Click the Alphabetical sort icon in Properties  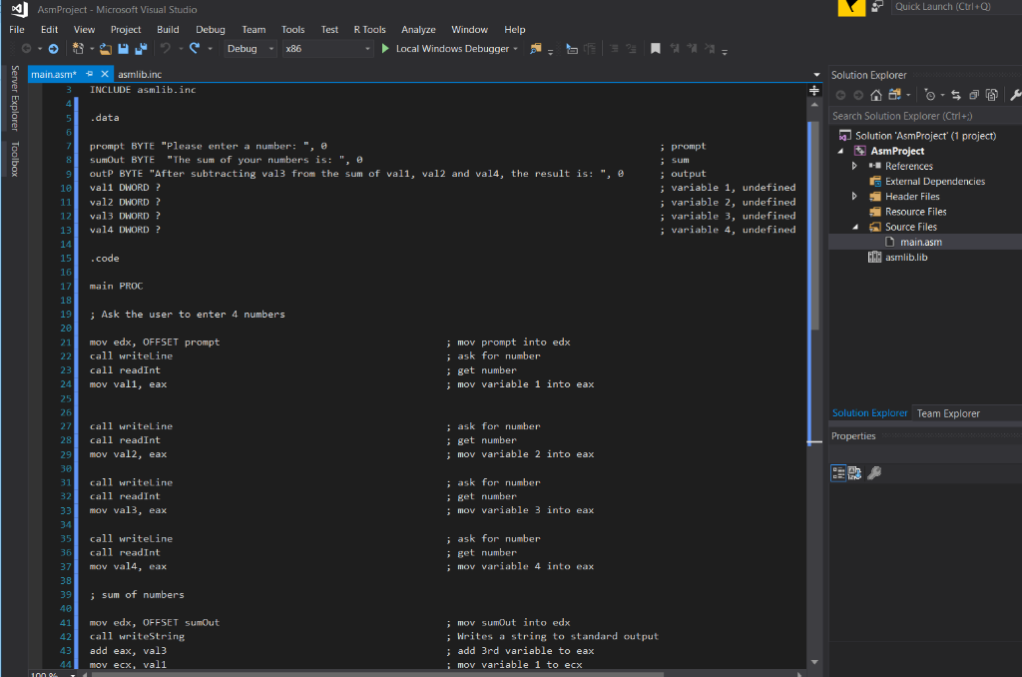click(x=854, y=473)
